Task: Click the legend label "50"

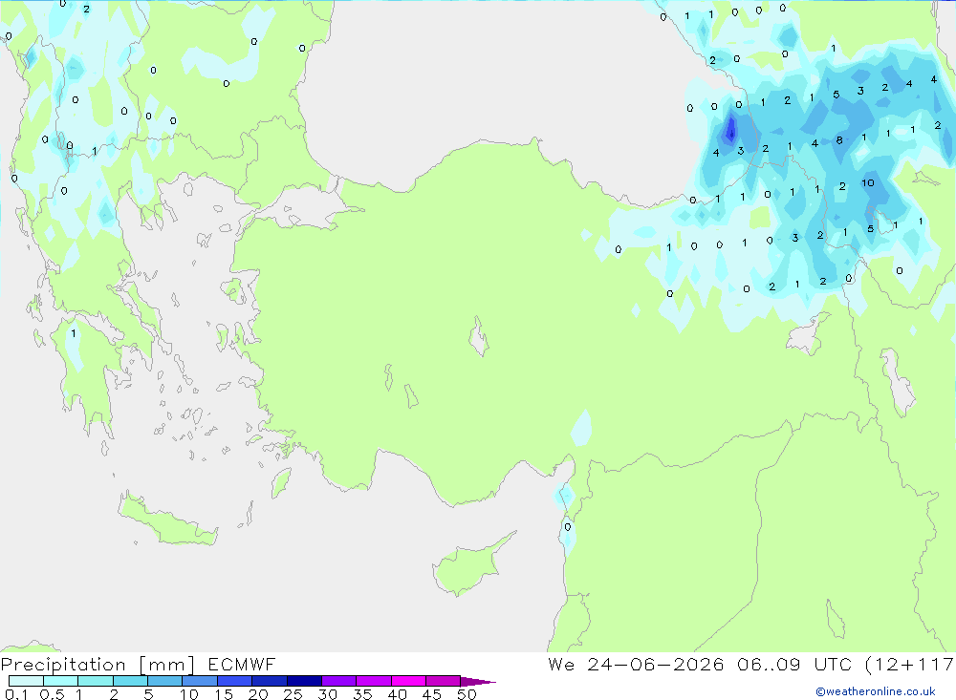Action: (x=467, y=694)
